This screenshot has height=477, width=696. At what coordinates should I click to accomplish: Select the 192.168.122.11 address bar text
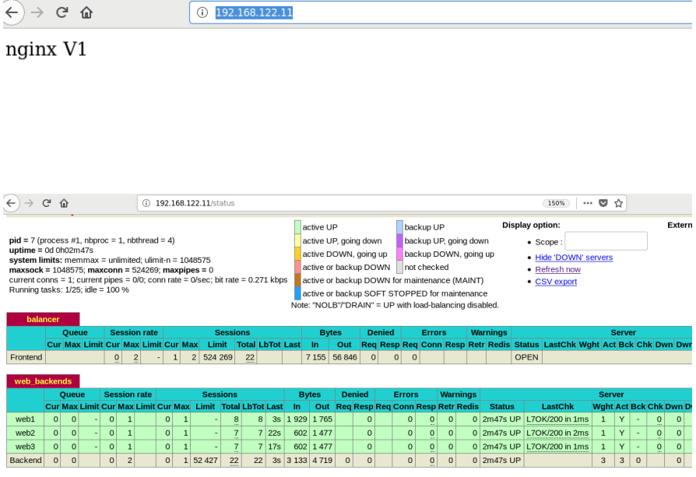point(254,12)
